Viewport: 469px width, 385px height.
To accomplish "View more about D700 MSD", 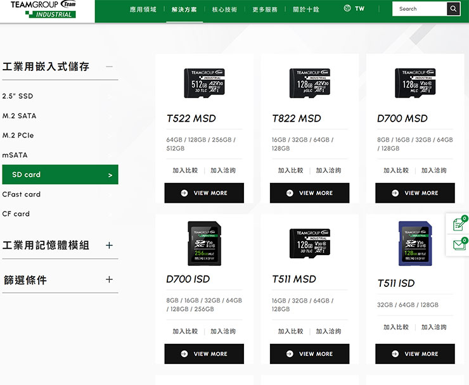I will (x=415, y=193).
